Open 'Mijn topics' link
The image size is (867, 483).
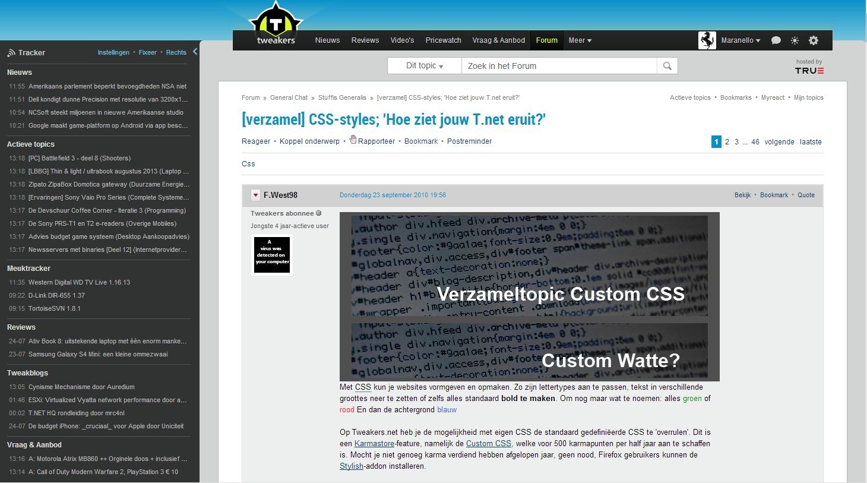[x=809, y=97]
